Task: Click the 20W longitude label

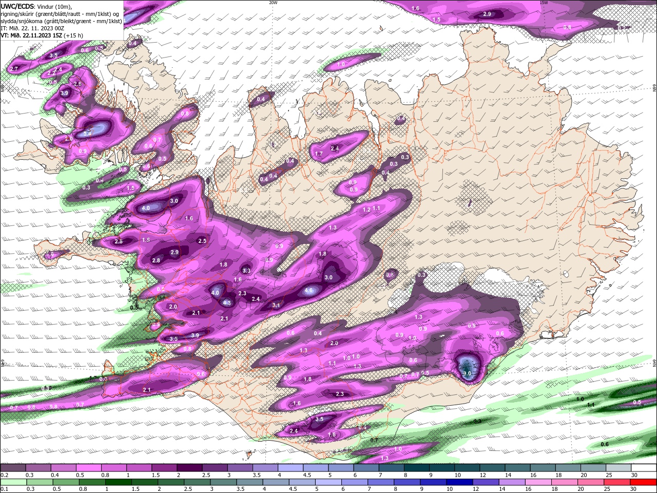Action: point(273,3)
